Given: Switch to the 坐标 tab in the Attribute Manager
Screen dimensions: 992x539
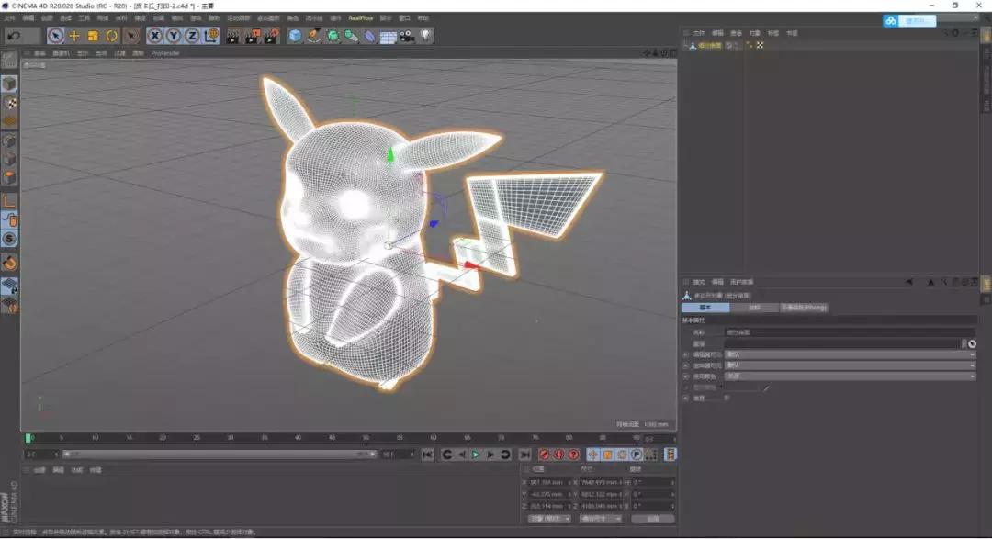Looking at the screenshot, I should 756,307.
